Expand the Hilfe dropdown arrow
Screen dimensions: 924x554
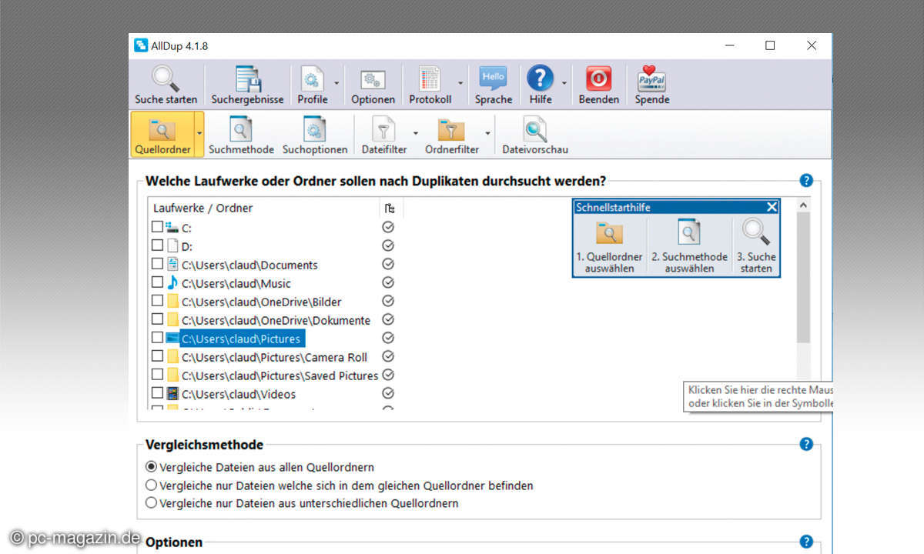[564, 83]
